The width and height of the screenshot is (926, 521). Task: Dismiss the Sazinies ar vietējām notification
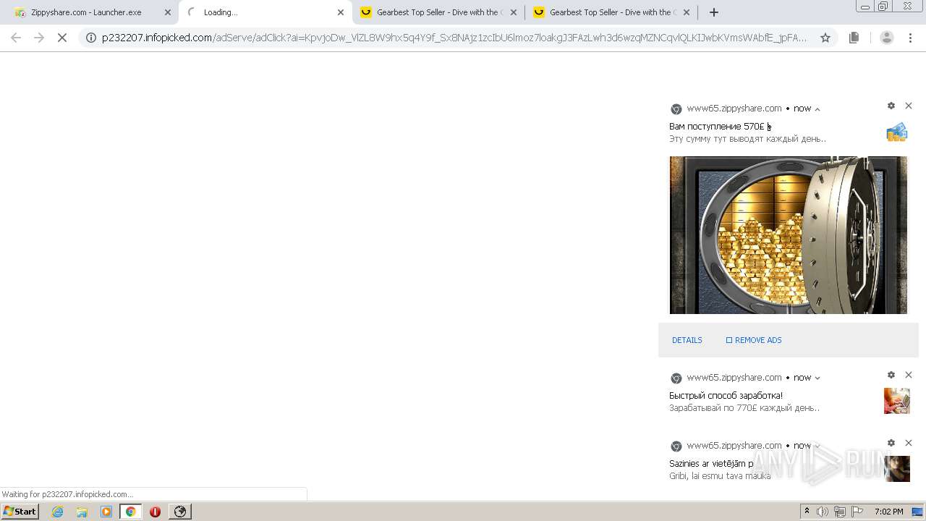909,443
